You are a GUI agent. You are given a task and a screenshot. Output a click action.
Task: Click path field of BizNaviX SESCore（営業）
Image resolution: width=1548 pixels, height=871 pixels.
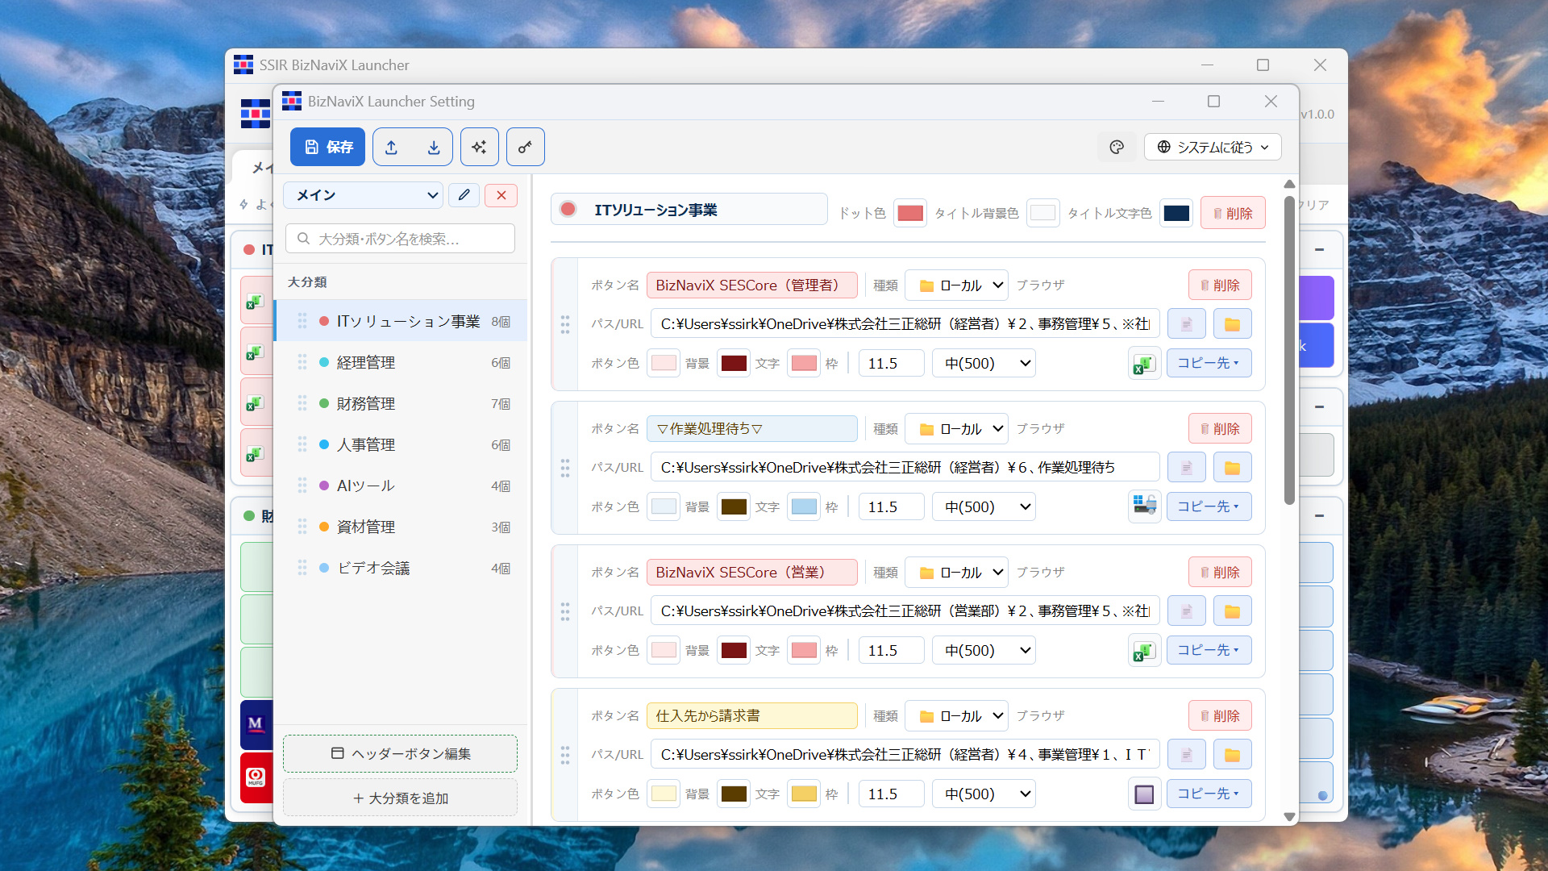tap(905, 611)
